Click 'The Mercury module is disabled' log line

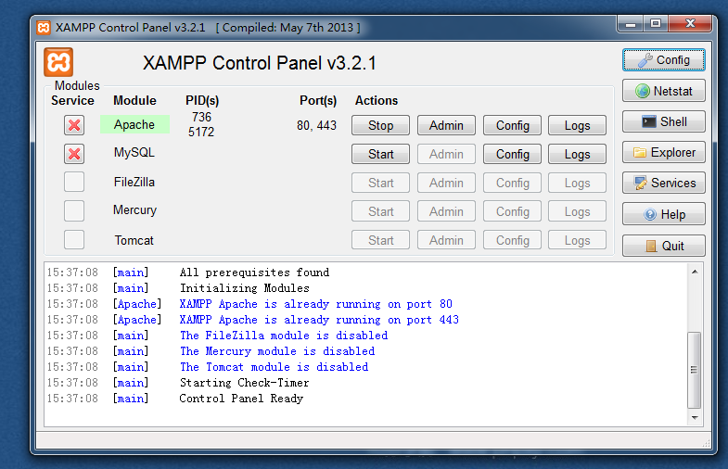(x=277, y=351)
